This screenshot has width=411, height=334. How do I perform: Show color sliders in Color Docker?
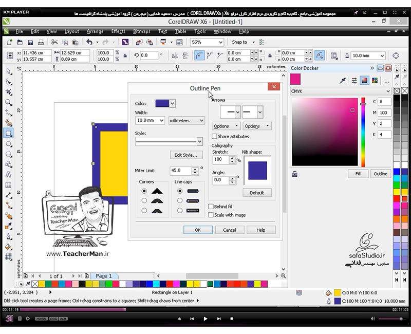coord(354,81)
